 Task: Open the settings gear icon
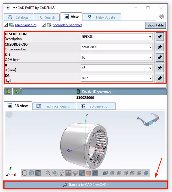pos(162,17)
